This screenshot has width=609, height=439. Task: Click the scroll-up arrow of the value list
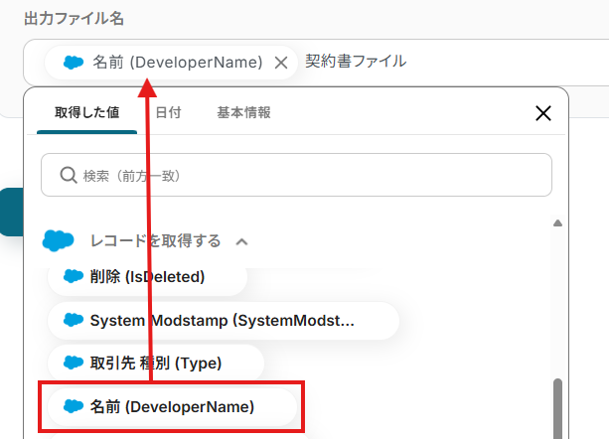tap(557, 222)
